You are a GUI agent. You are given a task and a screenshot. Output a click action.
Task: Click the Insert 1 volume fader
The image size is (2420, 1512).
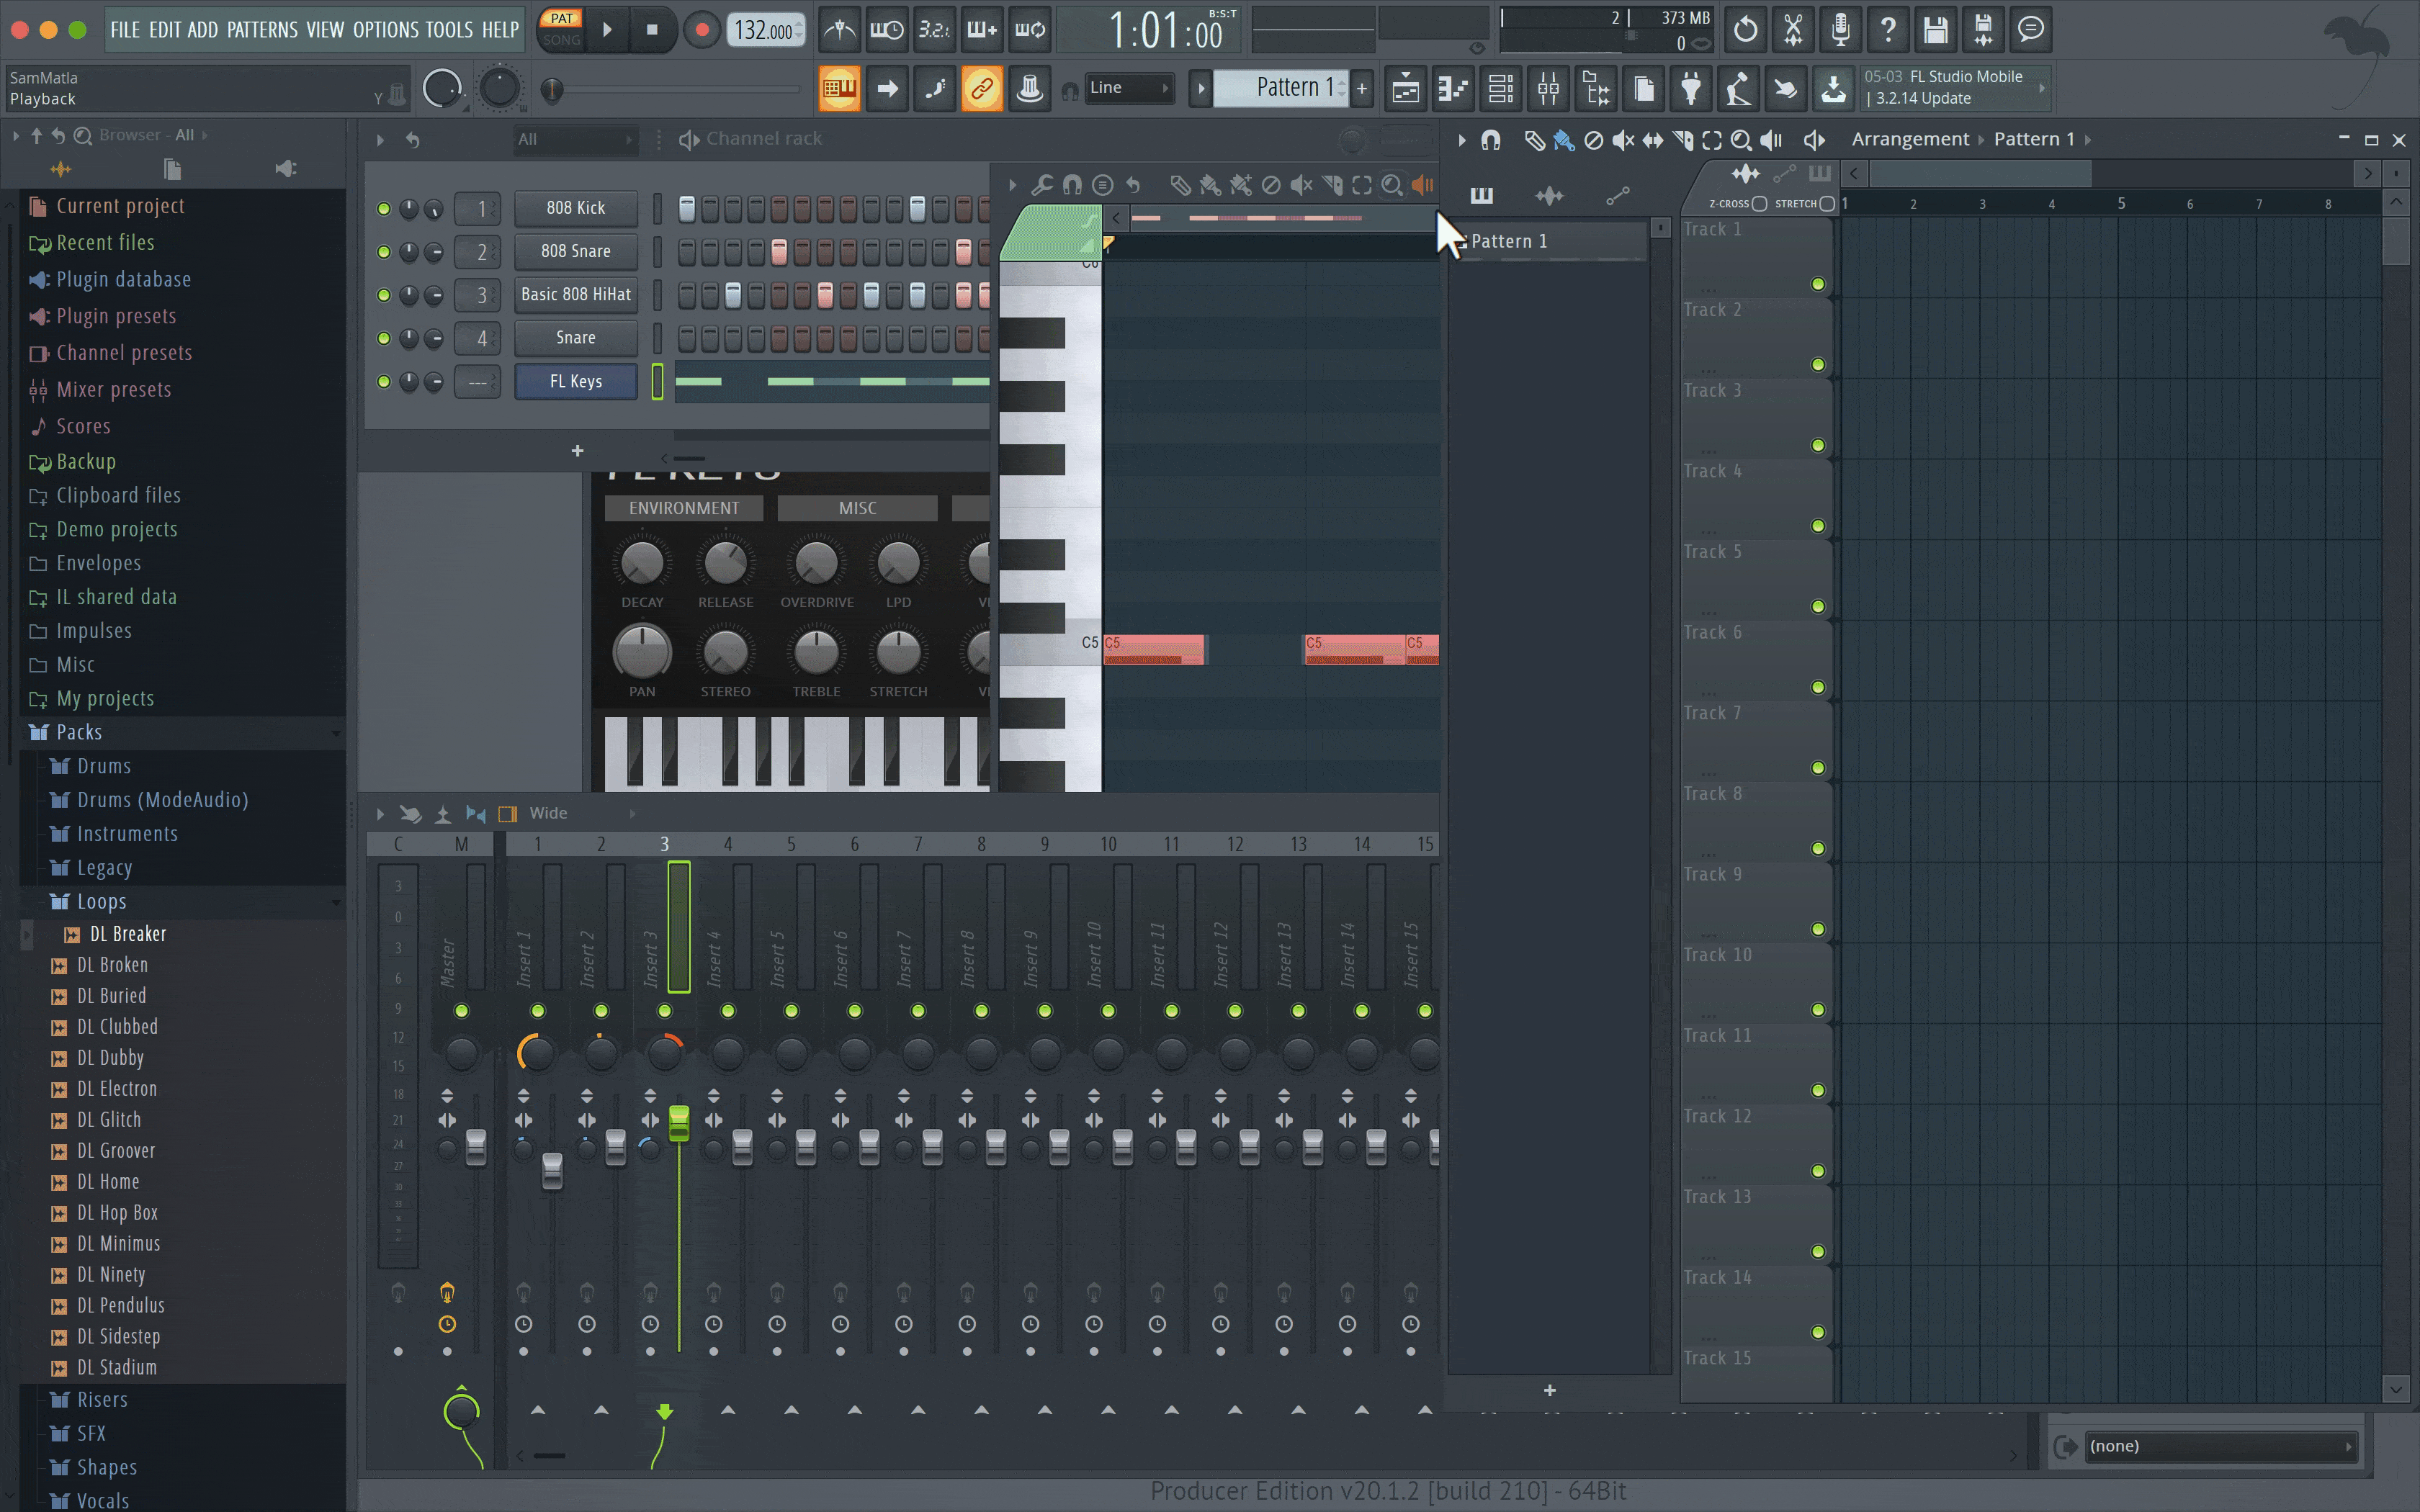552,1170
